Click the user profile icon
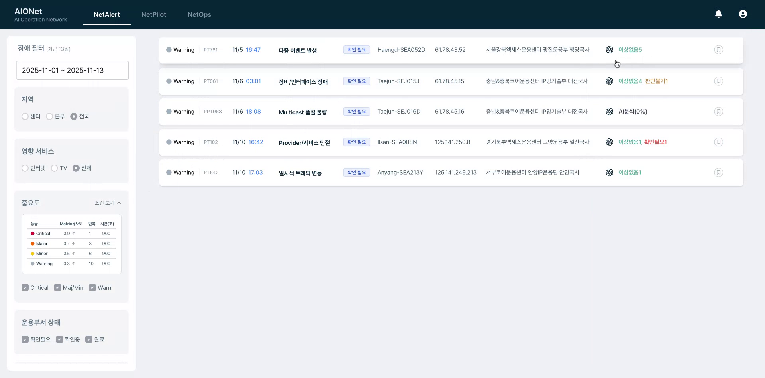Image resolution: width=765 pixels, height=378 pixels. pos(743,14)
